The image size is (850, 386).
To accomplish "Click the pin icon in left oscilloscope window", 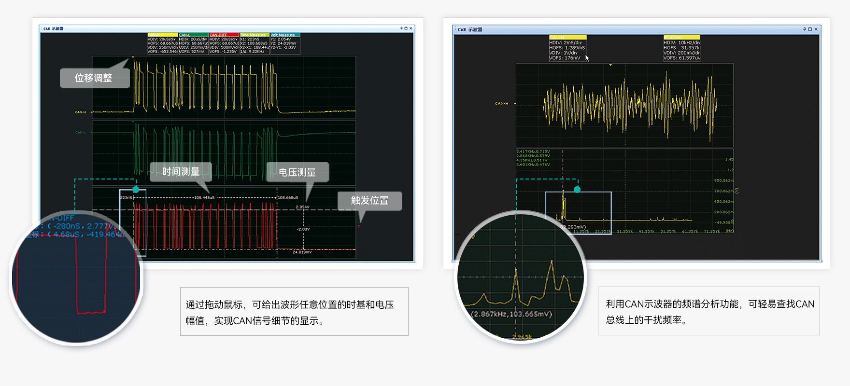I will tap(401, 28).
